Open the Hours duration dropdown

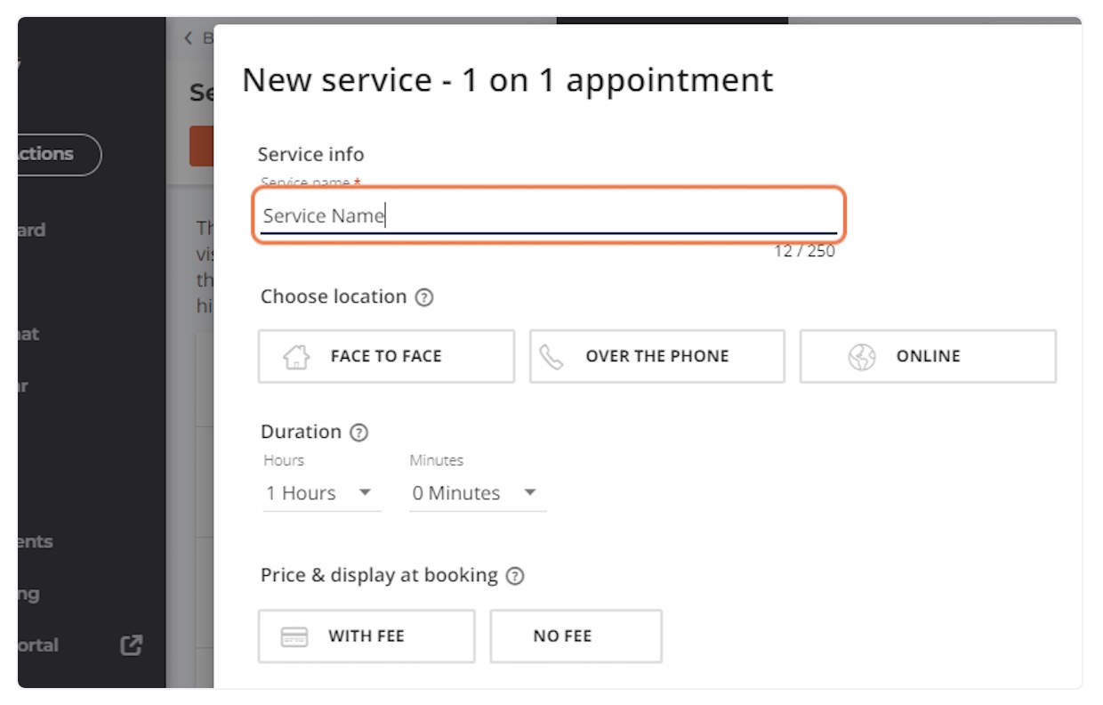[x=321, y=493]
